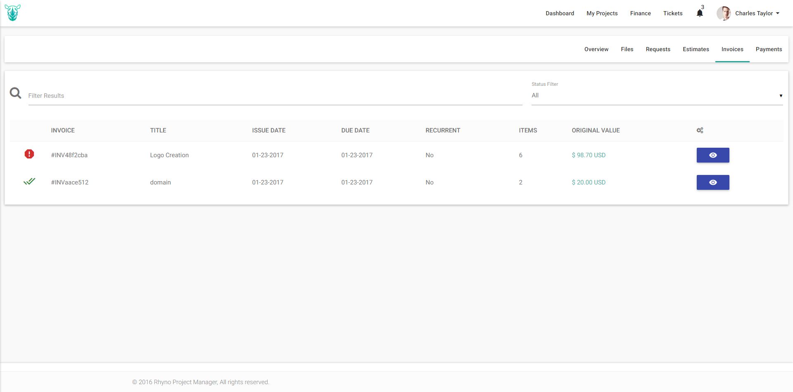Click the Status Filter dropdown arrow
793x392 pixels.
[x=781, y=96]
